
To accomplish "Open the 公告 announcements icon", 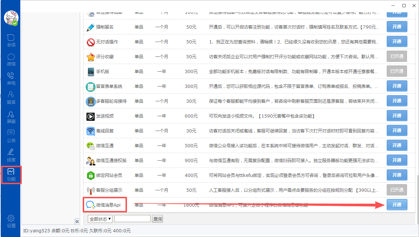I will coord(11,136).
